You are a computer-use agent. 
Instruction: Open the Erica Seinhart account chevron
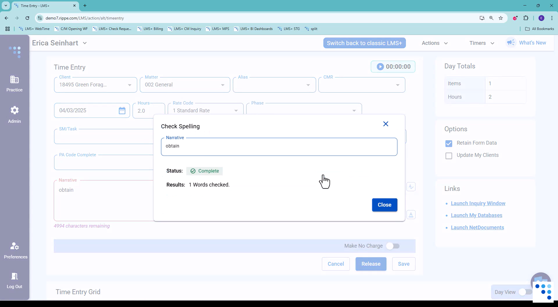pyautogui.click(x=85, y=43)
